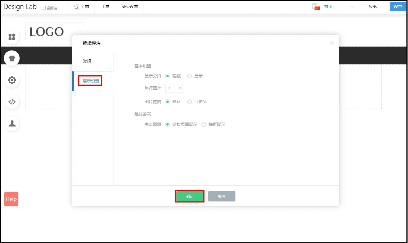
Task: Choose 自定义 for image width and height
Action: pyautogui.click(x=189, y=102)
